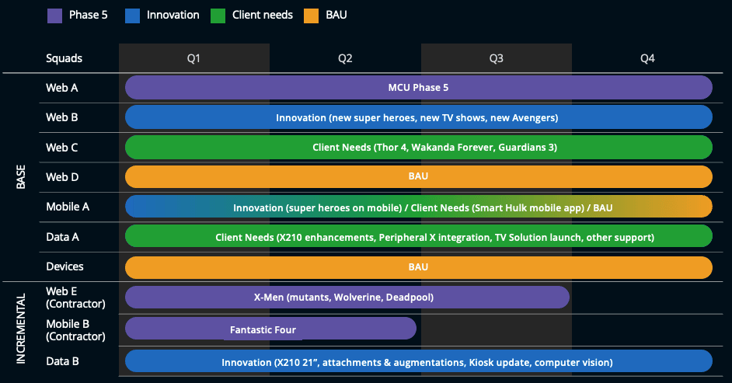Click the vertical BASE section label
This screenshot has height=383, width=732.
pos(20,177)
